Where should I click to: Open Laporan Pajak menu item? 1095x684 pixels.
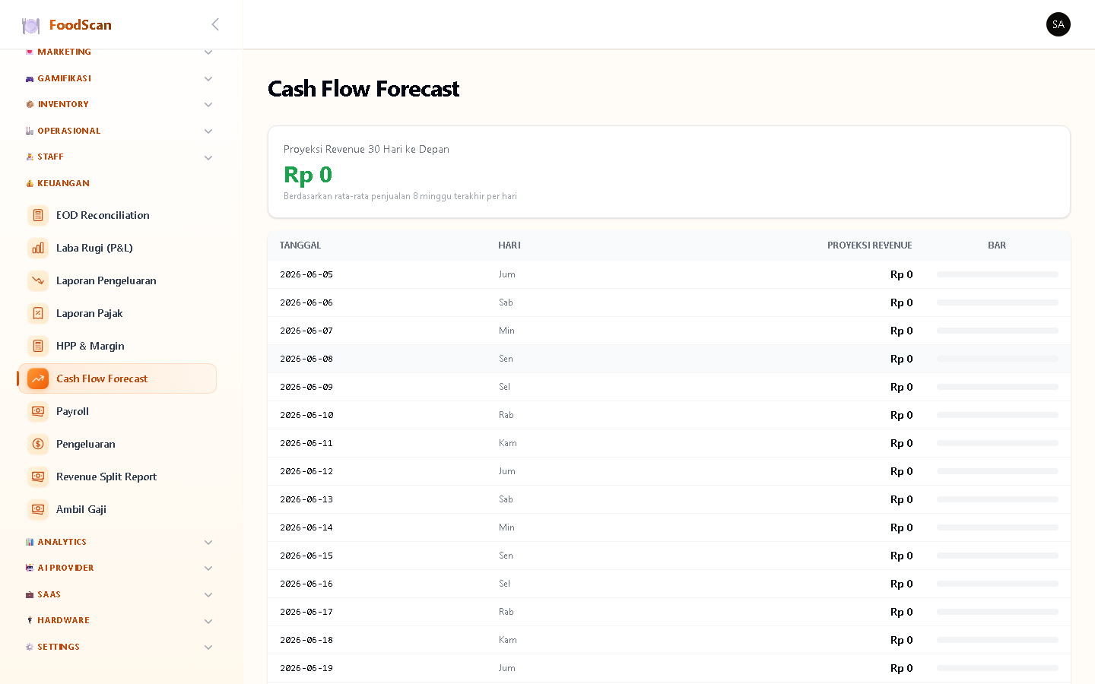point(117,313)
